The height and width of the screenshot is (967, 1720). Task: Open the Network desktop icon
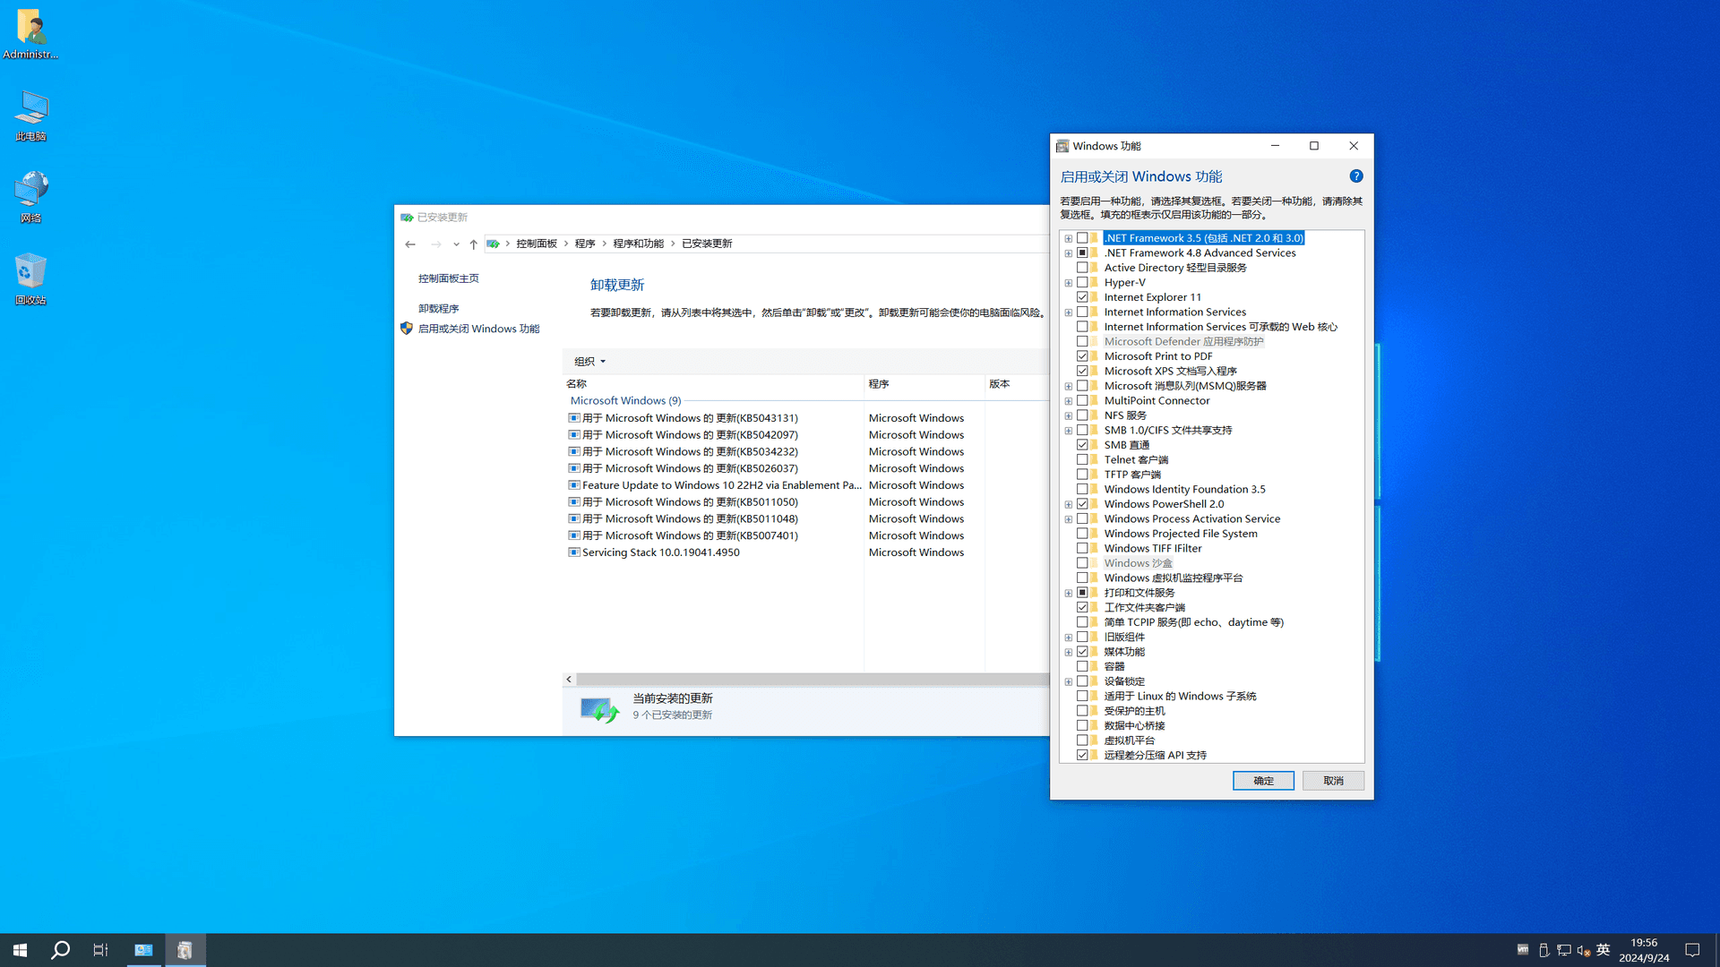[30, 197]
